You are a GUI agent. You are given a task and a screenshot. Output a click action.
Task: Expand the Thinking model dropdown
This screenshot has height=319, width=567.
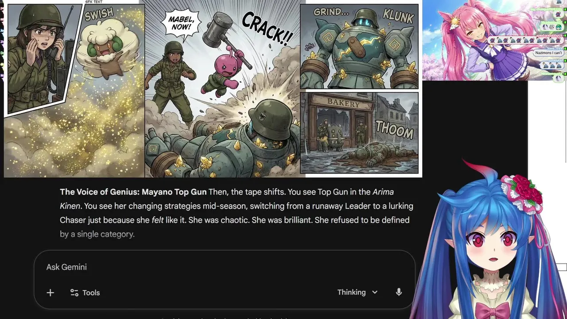click(x=357, y=292)
